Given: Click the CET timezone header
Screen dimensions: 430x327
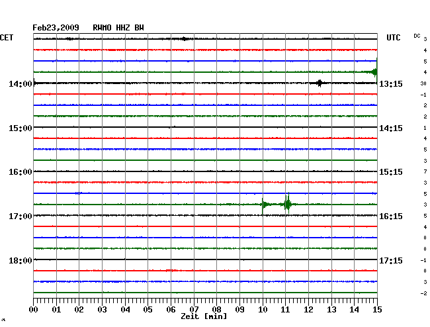Looking at the screenshot, I should [7, 38].
